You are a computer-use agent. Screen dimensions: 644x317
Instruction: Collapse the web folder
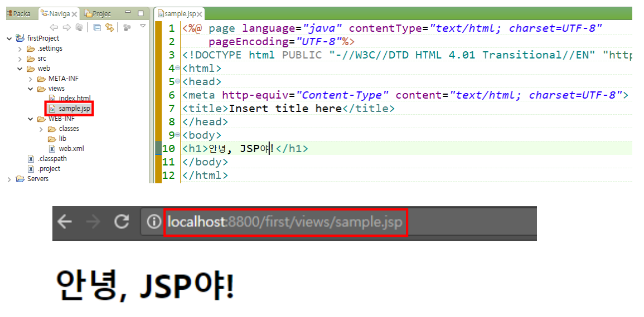pyautogui.click(x=20, y=69)
